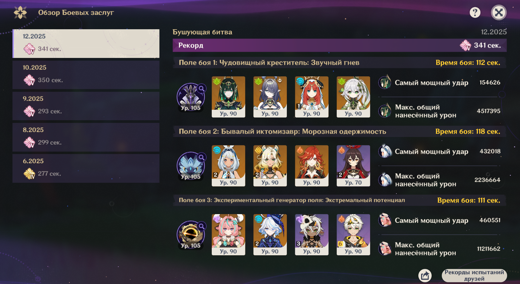Click the avatar icon next to damage 460551

pyautogui.click(x=385, y=220)
